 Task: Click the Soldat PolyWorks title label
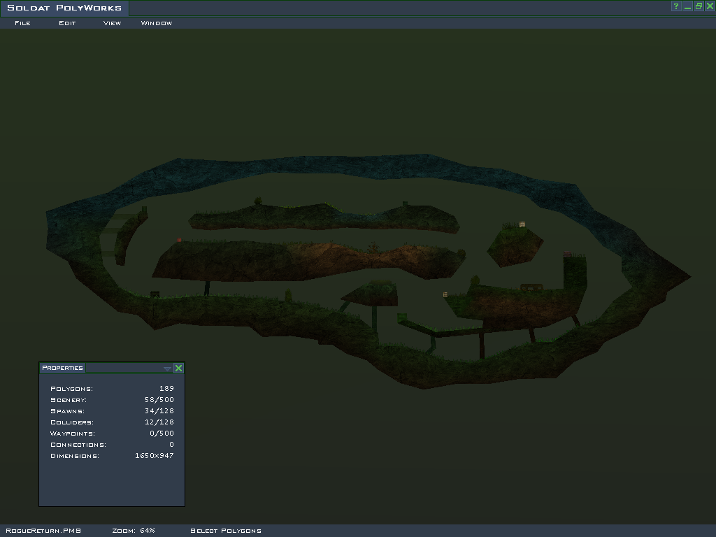(x=64, y=8)
